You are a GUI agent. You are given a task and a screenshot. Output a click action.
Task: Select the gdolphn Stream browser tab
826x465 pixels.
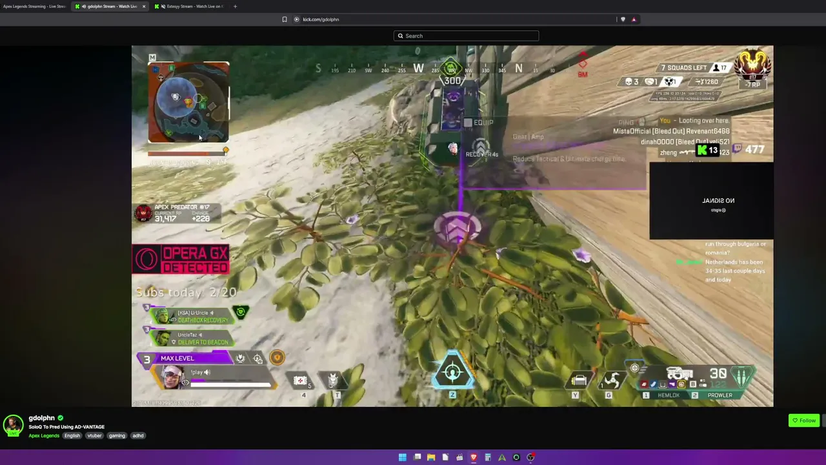110,6
